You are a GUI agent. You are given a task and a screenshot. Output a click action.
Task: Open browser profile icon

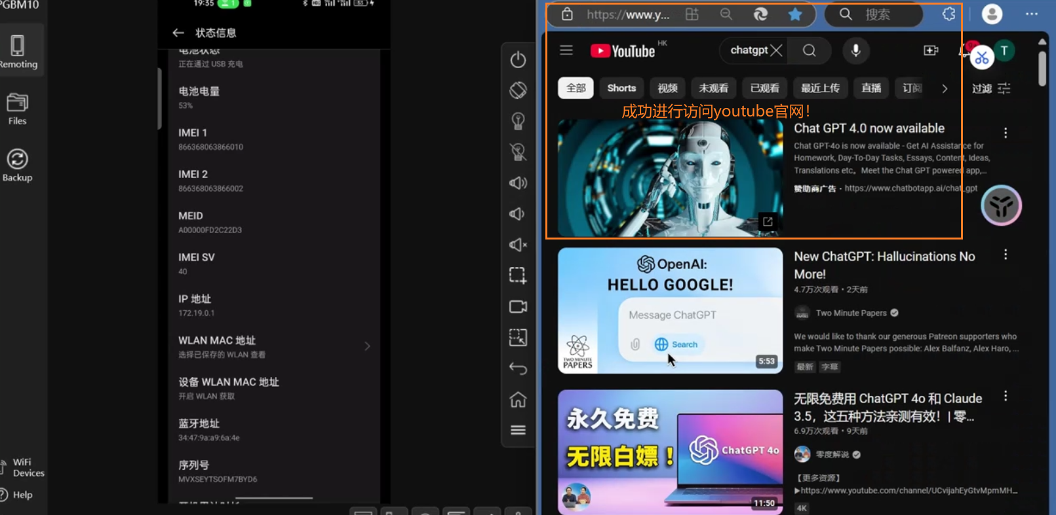pyautogui.click(x=992, y=14)
